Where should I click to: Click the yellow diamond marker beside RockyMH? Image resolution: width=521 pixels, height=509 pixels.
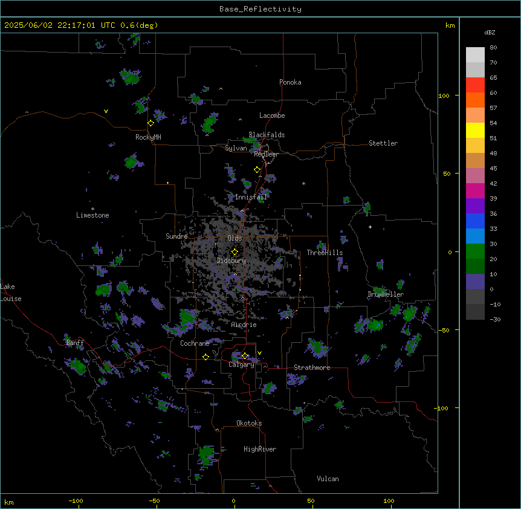[x=151, y=123]
